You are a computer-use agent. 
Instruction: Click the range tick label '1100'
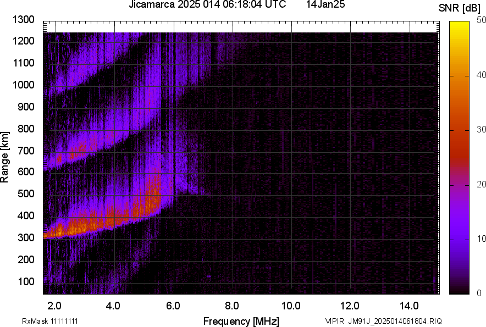coord(23,63)
